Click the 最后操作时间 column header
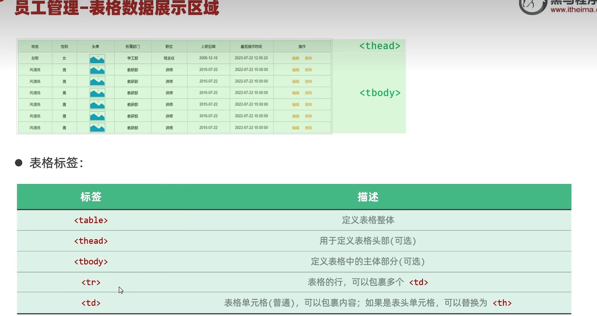This screenshot has width=597, height=316. coord(251,47)
